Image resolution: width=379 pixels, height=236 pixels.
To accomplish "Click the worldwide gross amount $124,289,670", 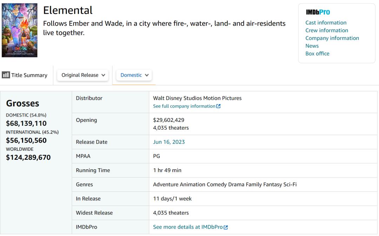I will click(x=28, y=157).
